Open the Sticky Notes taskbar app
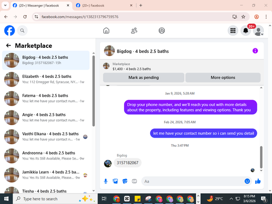 coord(138,199)
